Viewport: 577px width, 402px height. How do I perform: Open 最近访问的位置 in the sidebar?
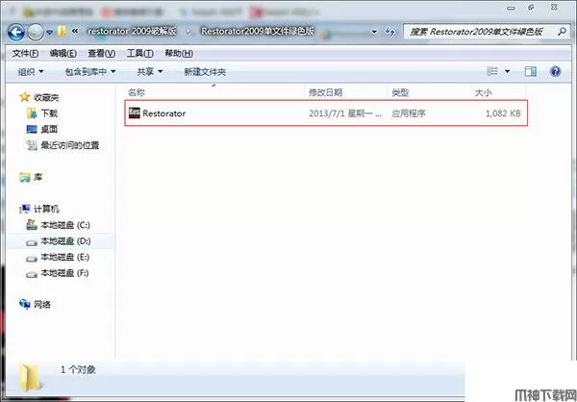(70, 145)
